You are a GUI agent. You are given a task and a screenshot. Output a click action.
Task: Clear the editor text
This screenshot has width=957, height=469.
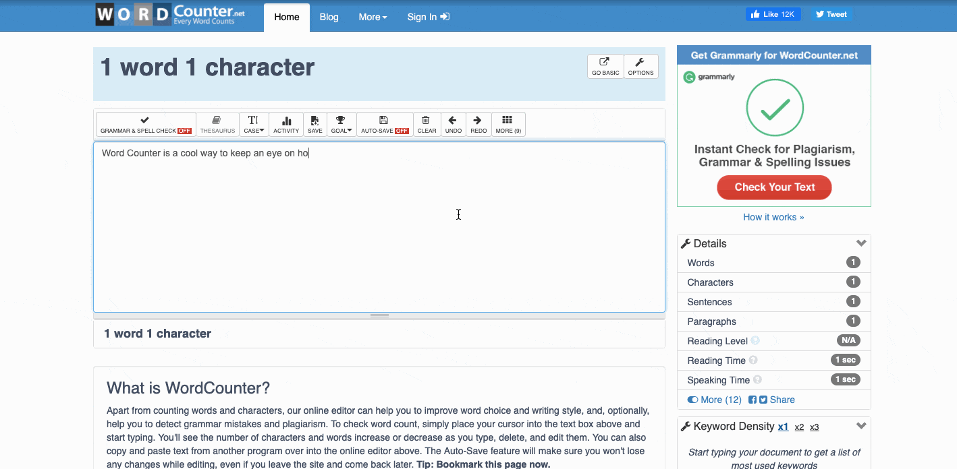click(427, 125)
